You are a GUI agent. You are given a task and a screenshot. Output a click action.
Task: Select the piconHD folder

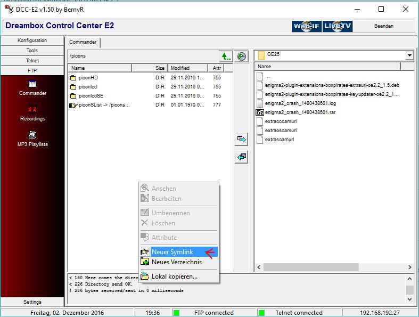point(87,78)
